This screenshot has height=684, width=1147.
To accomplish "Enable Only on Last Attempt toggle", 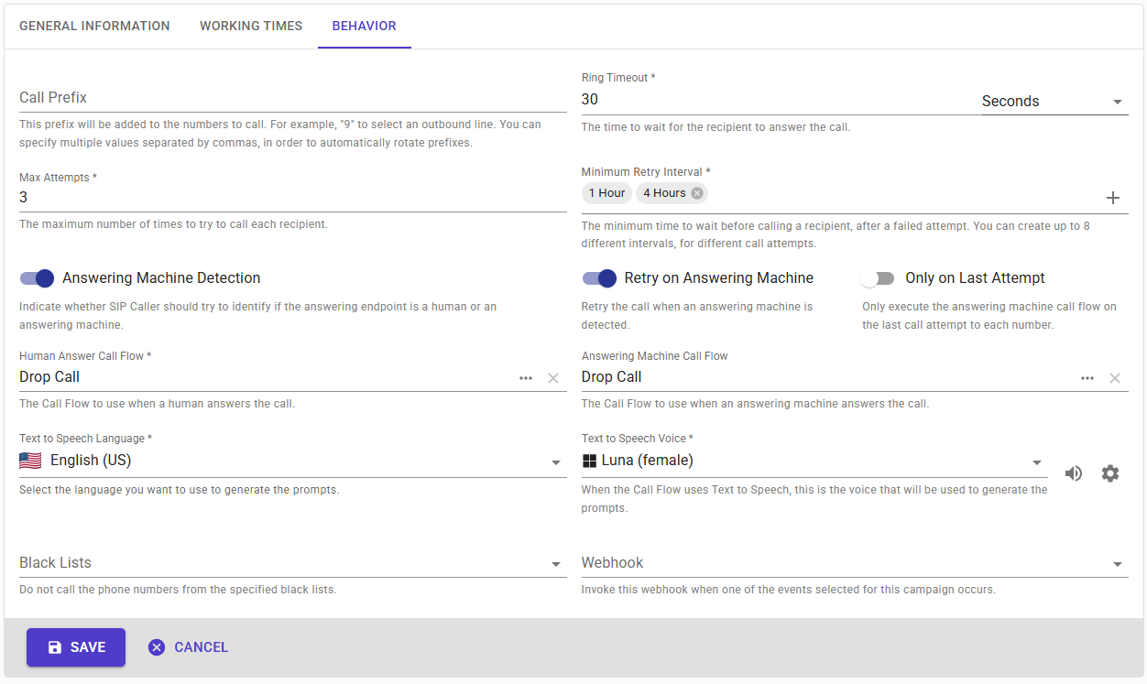I will coord(878,278).
